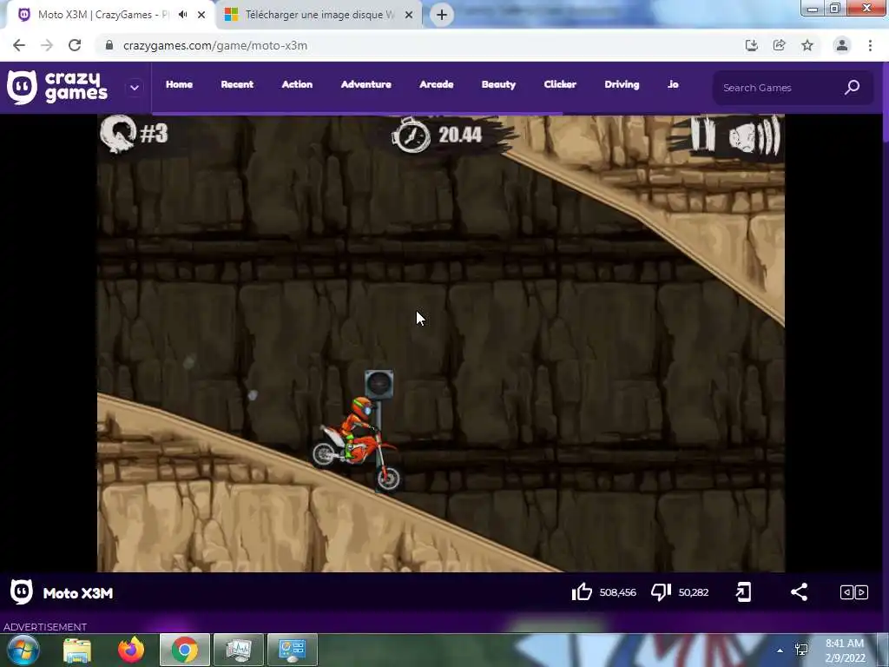Viewport: 889px width, 667px height.
Task: Expand the dropdown chevron beside CrazyGames logo
Action: tap(135, 88)
